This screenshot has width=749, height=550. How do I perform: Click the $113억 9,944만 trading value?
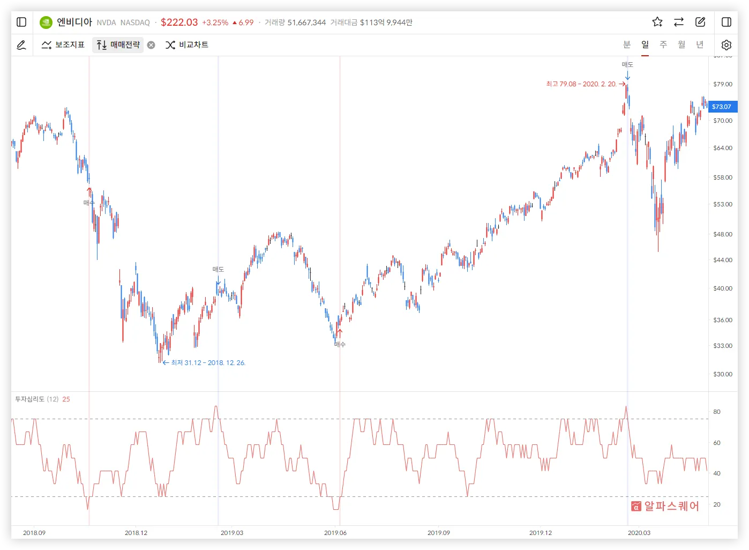pyautogui.click(x=386, y=23)
